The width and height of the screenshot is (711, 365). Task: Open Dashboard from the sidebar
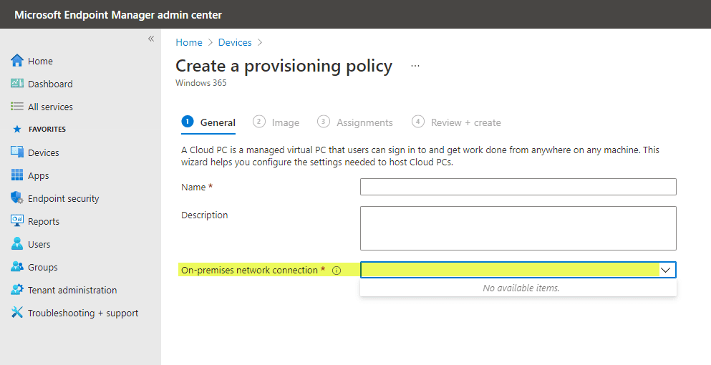point(50,84)
